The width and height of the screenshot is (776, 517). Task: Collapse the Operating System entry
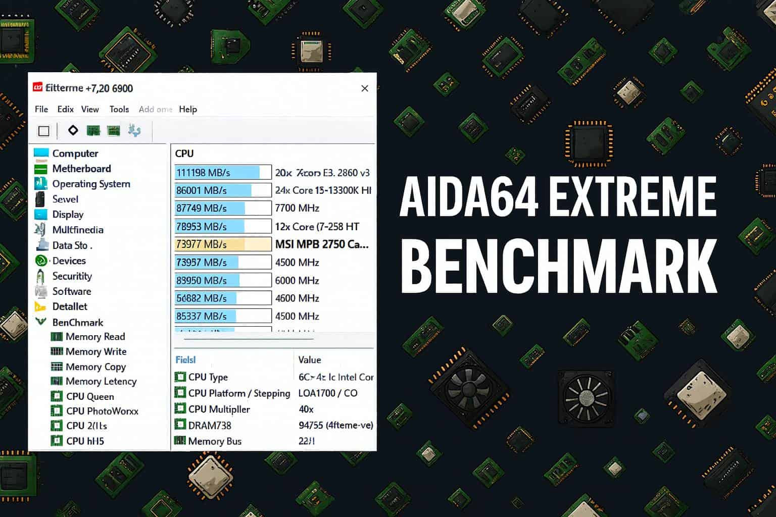[x=41, y=184]
